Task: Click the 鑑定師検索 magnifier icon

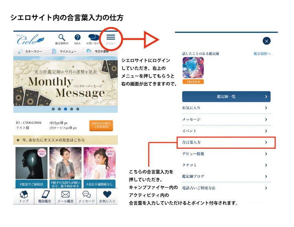Action: coord(62,38)
